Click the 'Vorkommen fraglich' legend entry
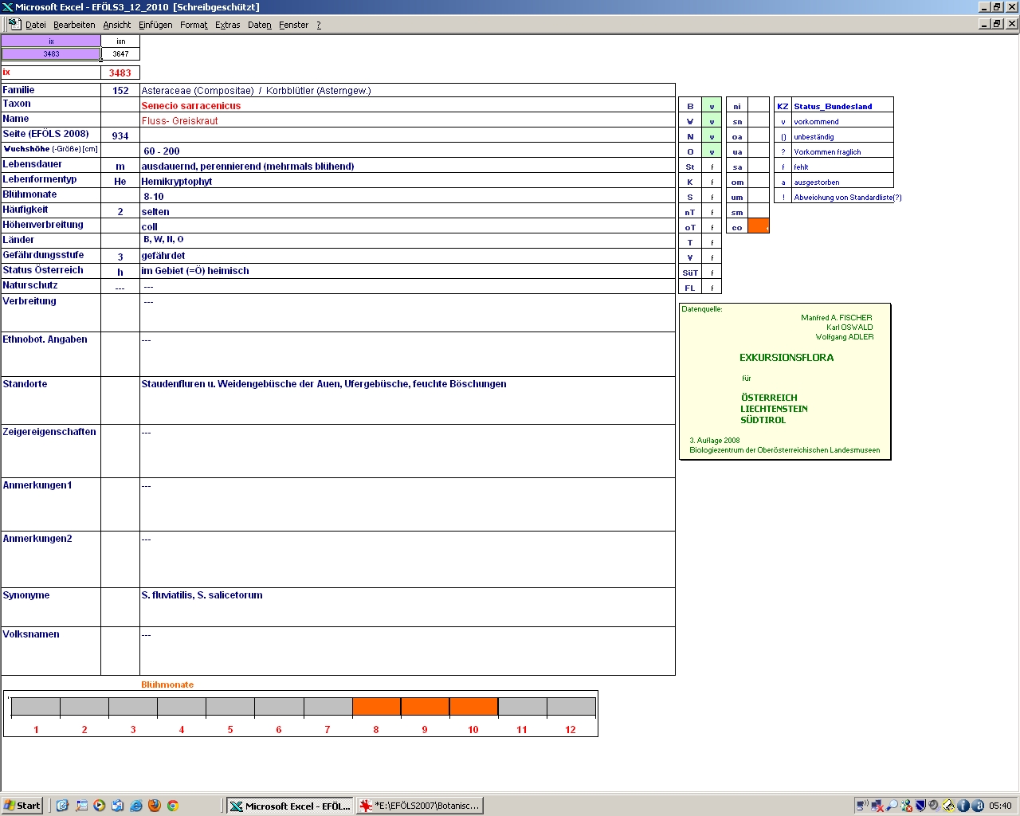This screenshot has width=1020, height=816. [827, 152]
